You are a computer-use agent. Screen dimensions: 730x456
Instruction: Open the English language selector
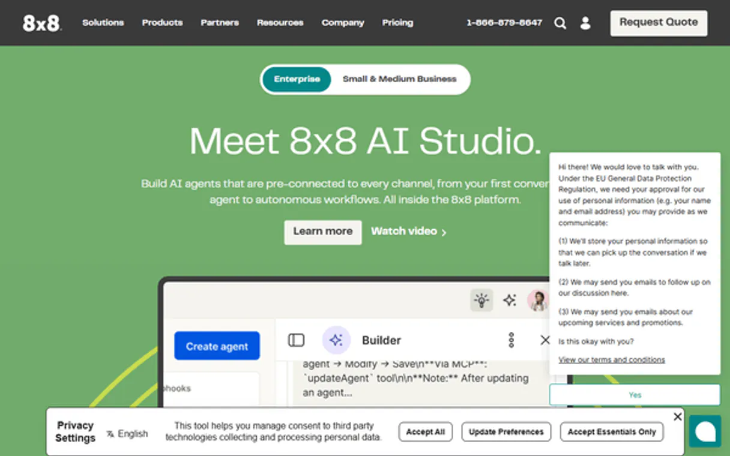pos(127,434)
